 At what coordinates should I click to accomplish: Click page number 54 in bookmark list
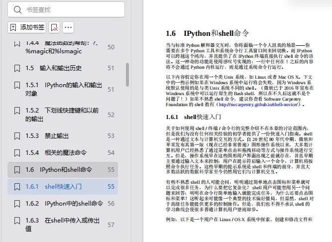[111, 153]
